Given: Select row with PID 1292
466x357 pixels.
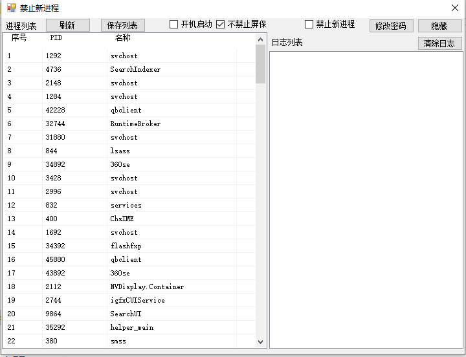Looking at the screenshot, I should [129, 56].
